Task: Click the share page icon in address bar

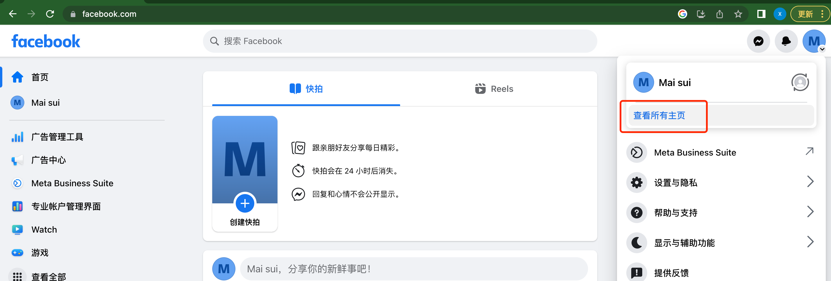Action: pos(719,14)
